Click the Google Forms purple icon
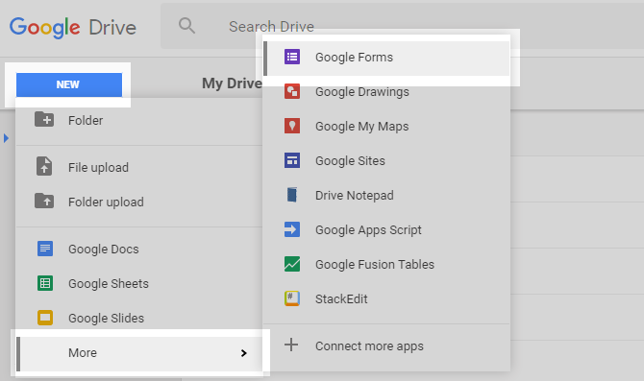Screen dimensions: 644x381 pyautogui.click(x=292, y=57)
